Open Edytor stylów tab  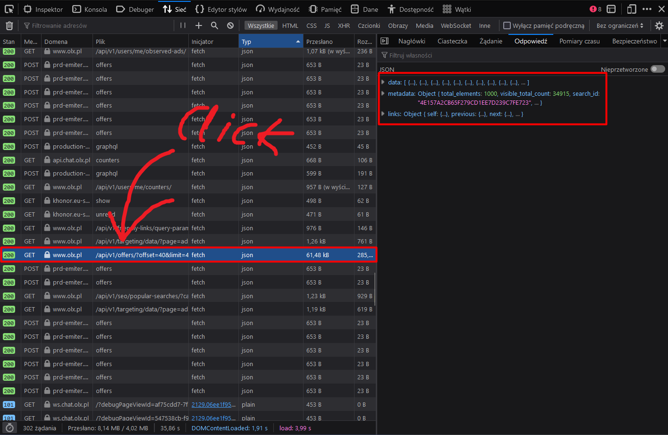[221, 9]
